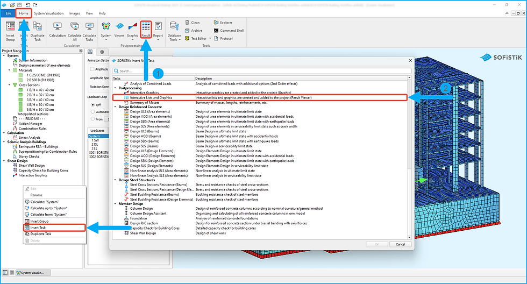Click the navigation panel icon in bottom bar
527x284 pixels.
(x=5, y=273)
